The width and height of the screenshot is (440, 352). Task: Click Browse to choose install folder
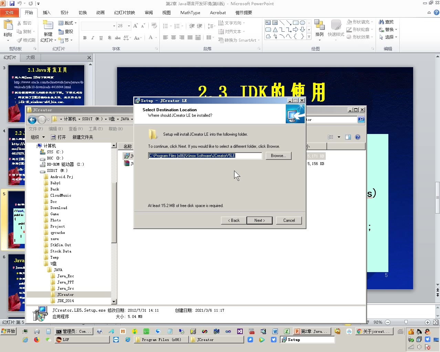click(x=278, y=155)
